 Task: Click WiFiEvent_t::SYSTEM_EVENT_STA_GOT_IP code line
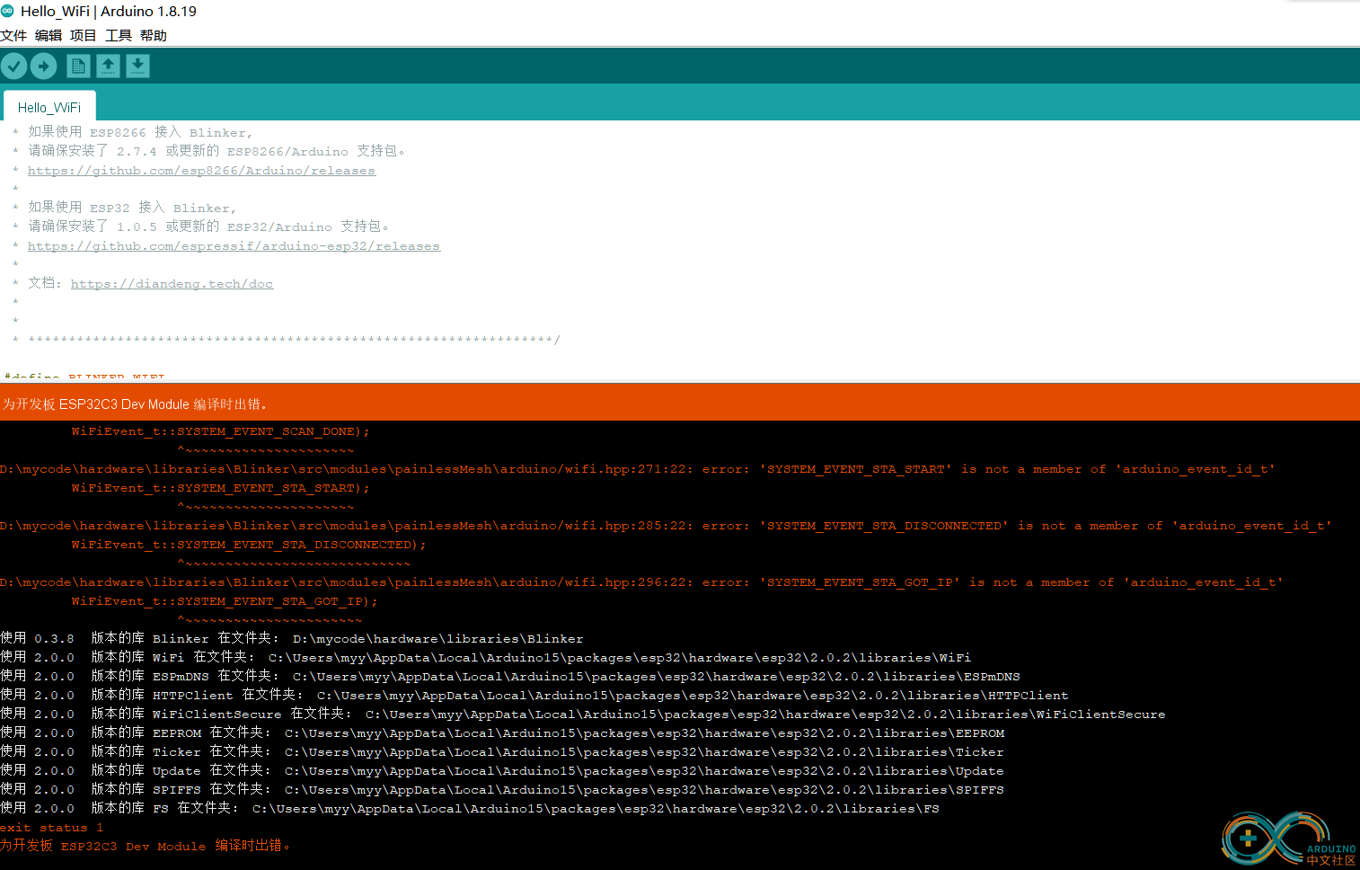click(225, 601)
